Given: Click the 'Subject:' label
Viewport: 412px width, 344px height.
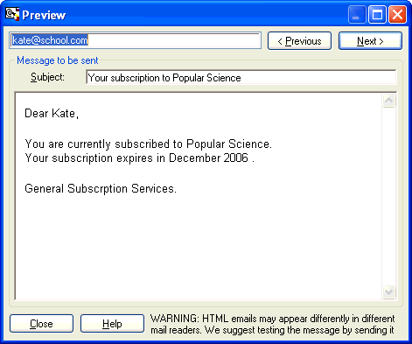Looking at the screenshot, I should pos(47,77).
